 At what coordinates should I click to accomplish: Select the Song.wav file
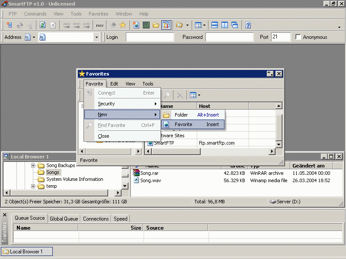pyautogui.click(x=151, y=180)
